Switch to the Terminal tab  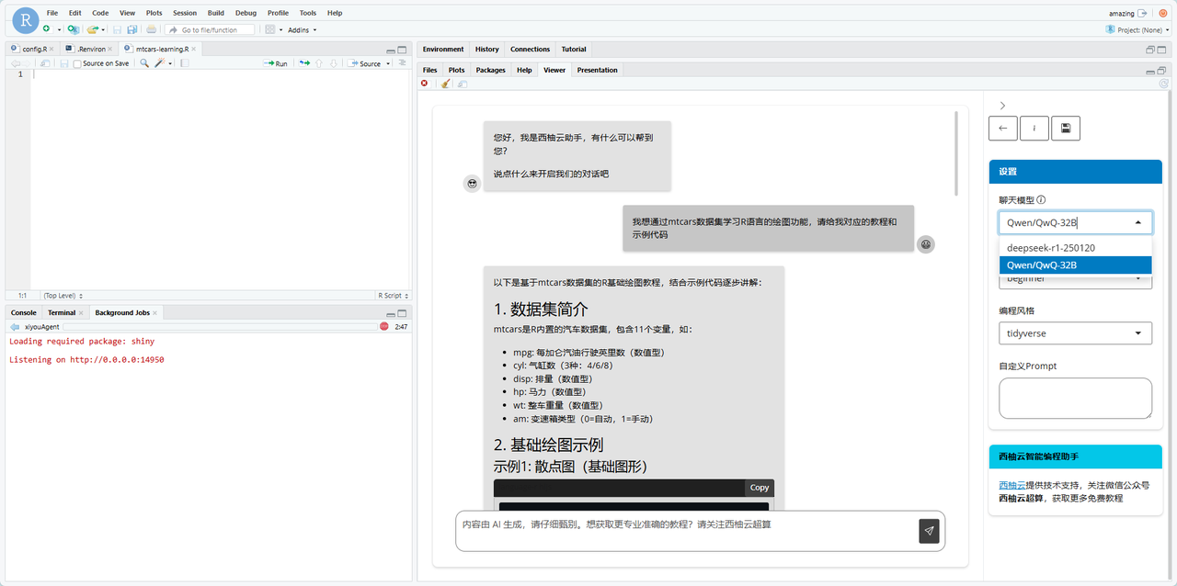63,312
